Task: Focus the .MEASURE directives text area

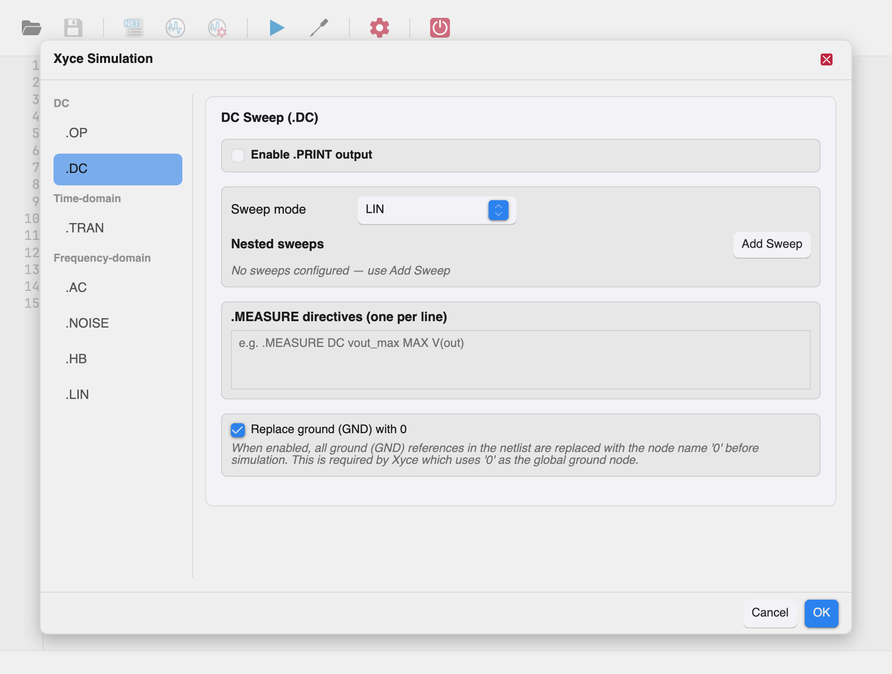Action: click(x=520, y=360)
